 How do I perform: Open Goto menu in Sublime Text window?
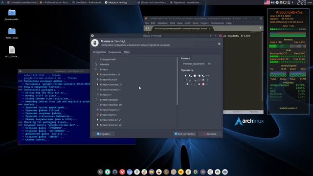pyautogui.click(x=187, y=23)
